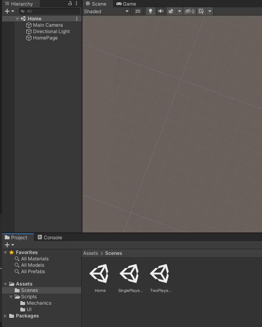Open the Hierarchy panel three-dot options menu
262x327 pixels.
76,4
